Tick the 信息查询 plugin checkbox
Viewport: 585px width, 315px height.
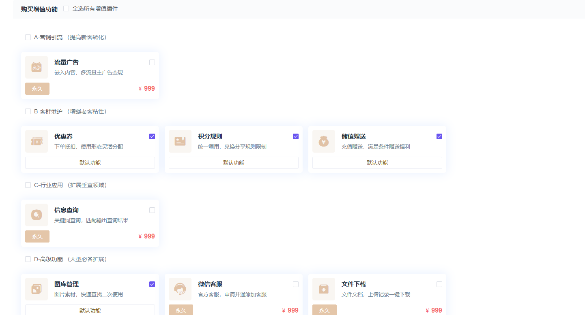[x=152, y=210]
